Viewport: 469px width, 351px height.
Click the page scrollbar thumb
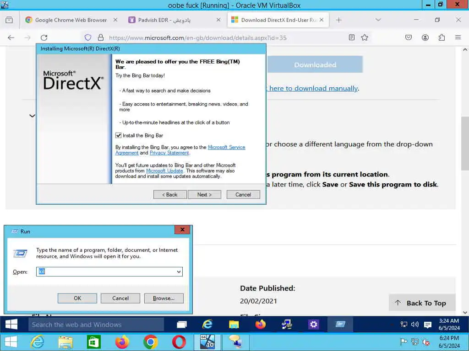click(465, 143)
